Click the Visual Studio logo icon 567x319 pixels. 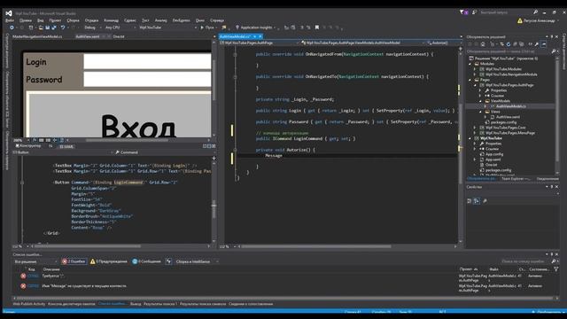tap(9, 13)
